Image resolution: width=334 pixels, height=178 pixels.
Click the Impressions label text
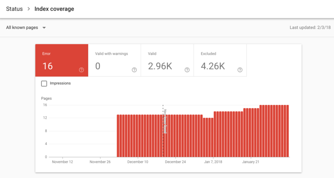[x=60, y=83]
